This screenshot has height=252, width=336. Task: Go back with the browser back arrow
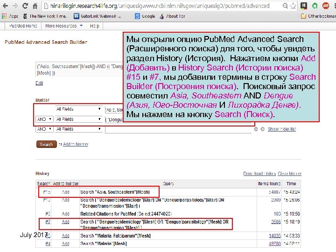[5, 6]
